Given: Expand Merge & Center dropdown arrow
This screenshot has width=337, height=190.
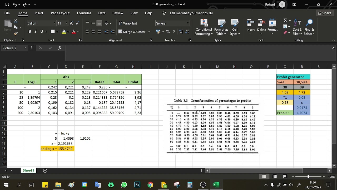Looking at the screenshot, I should 149,32.
